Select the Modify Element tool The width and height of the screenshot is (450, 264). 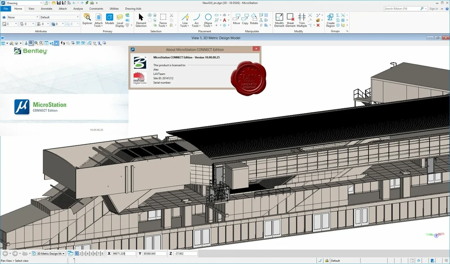coord(279,19)
